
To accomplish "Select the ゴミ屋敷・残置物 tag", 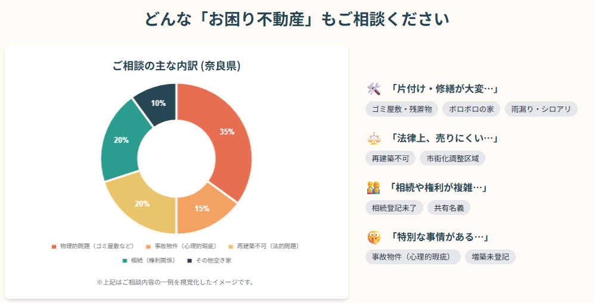I will 402,109.
